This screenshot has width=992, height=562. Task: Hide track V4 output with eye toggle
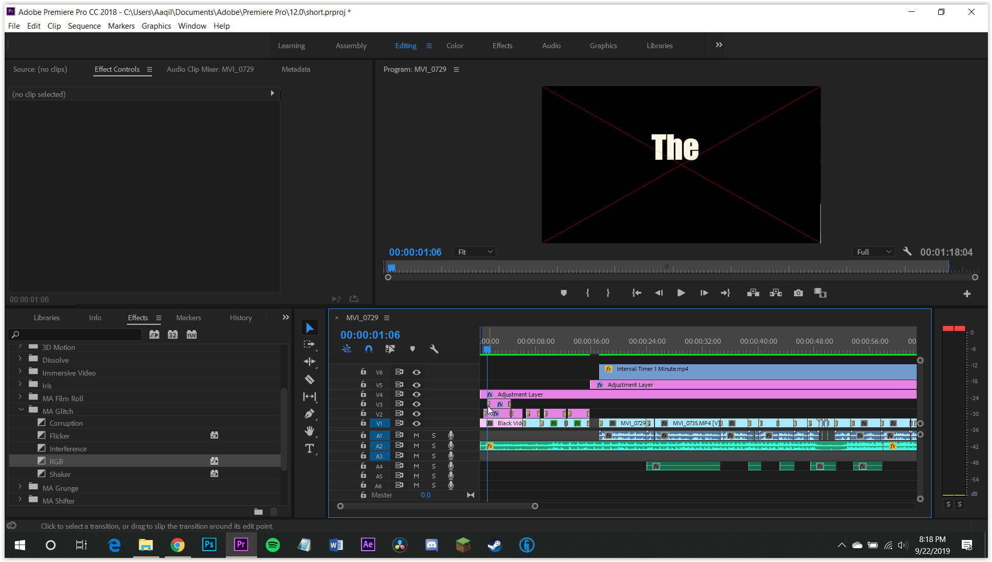[416, 394]
